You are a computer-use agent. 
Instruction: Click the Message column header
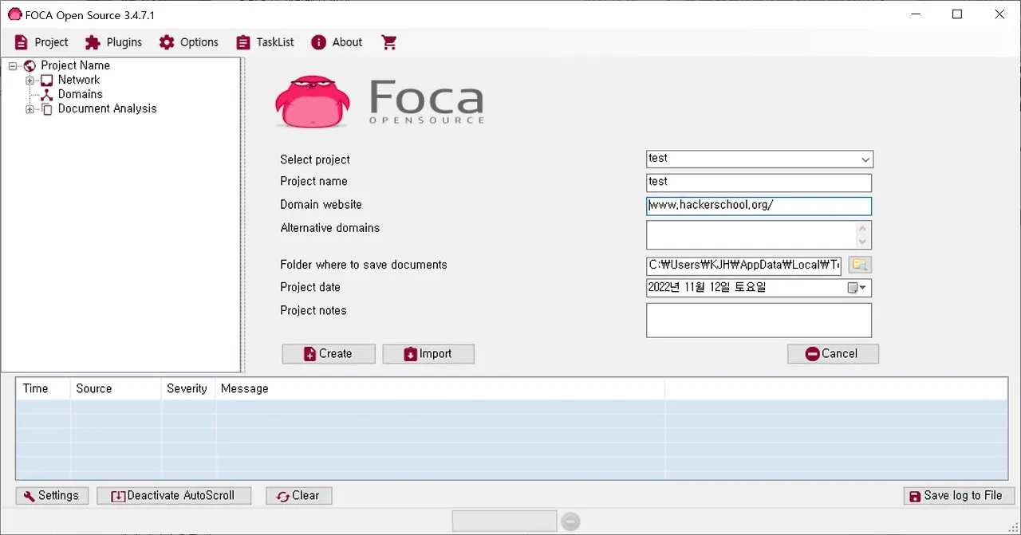pos(440,389)
